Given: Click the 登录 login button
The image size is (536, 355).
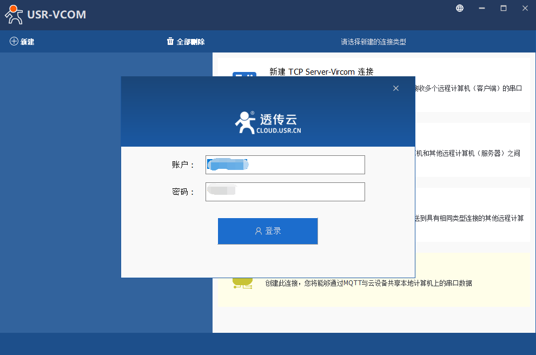Looking at the screenshot, I should pyautogui.click(x=268, y=231).
